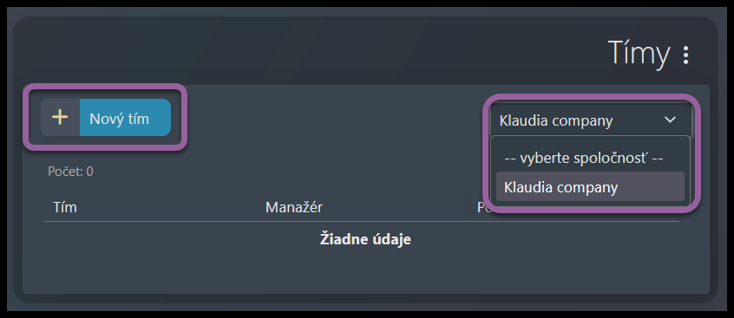Click divider after the Manažér header

[x=469, y=206]
